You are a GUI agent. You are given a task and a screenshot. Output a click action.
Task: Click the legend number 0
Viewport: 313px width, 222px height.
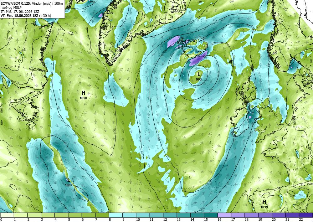click(1, 219)
